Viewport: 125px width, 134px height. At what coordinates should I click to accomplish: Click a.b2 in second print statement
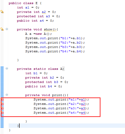click(77, 43)
